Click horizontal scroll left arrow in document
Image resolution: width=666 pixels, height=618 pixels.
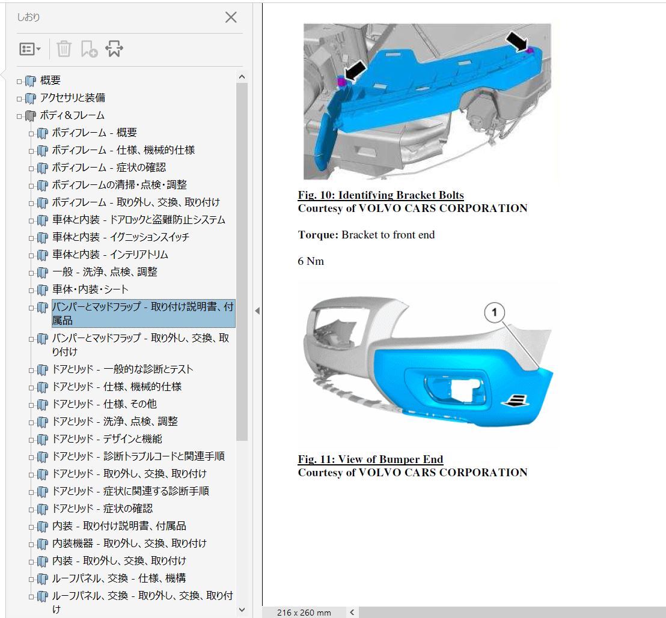(352, 612)
